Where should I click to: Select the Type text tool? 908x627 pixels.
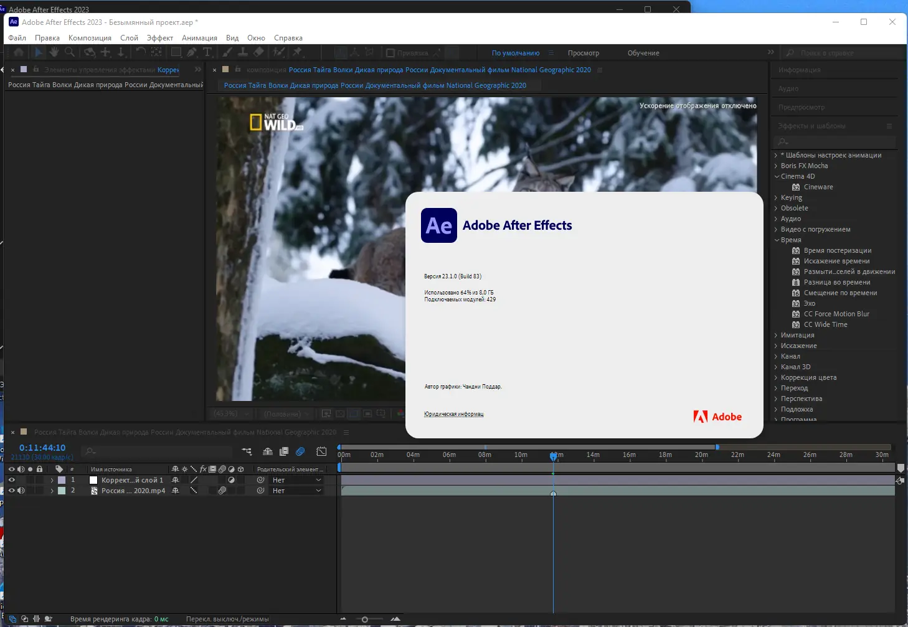pos(207,52)
